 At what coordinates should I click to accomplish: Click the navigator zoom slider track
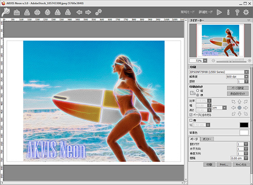point(231,61)
